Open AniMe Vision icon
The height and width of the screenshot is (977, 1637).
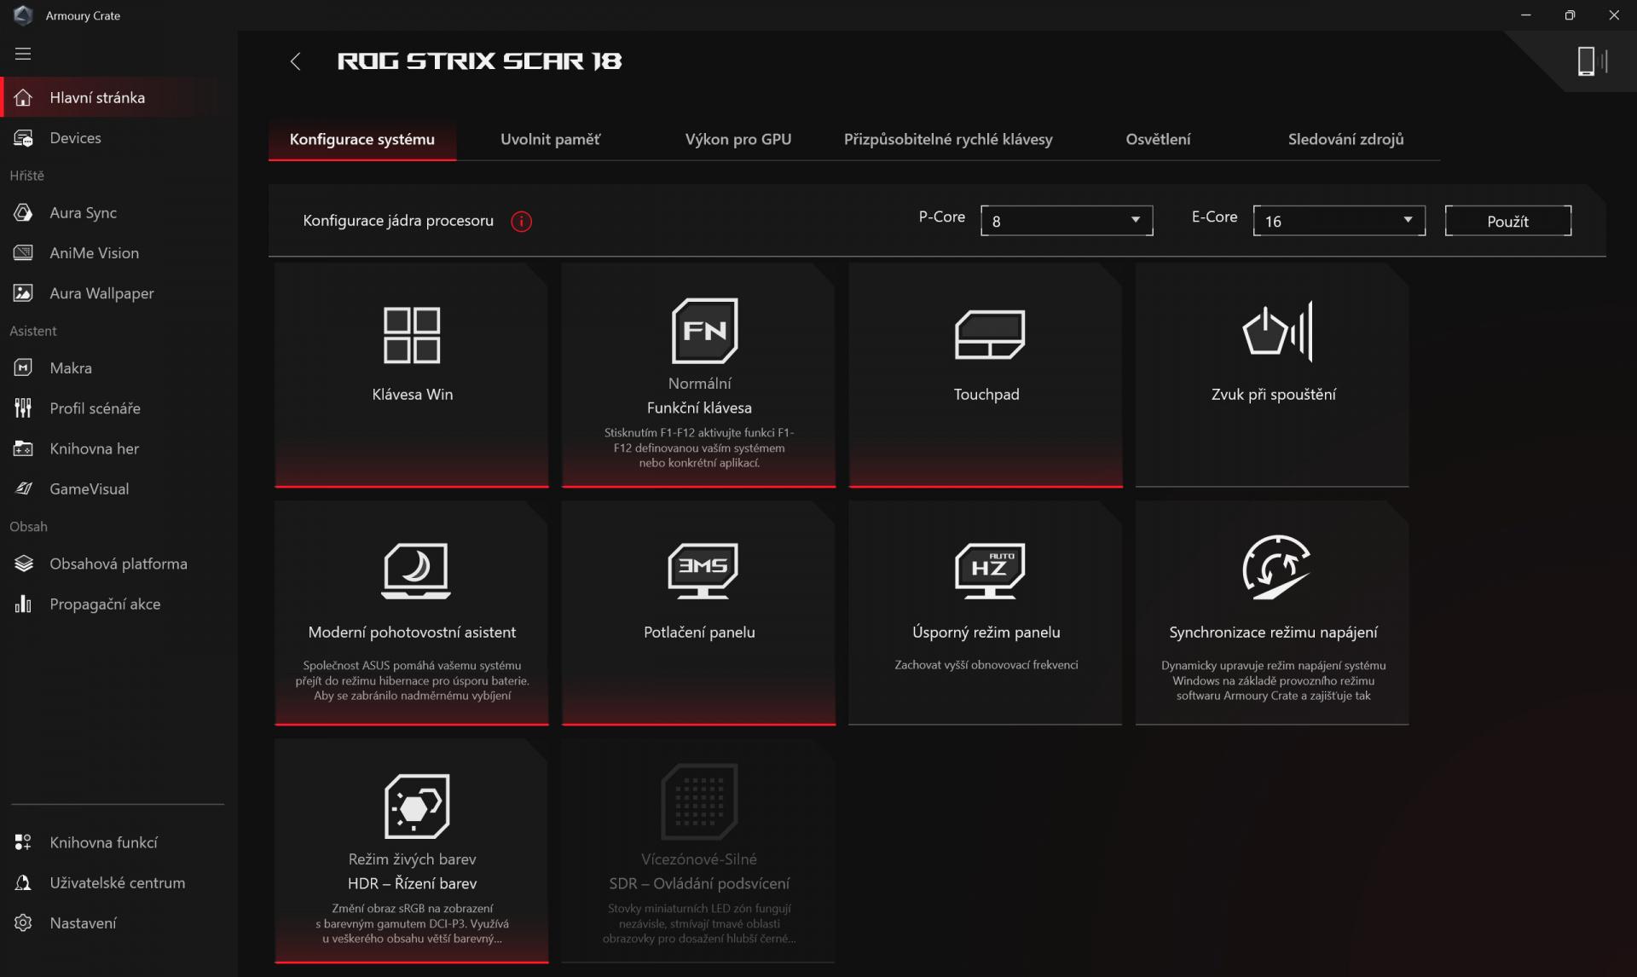[x=23, y=253]
